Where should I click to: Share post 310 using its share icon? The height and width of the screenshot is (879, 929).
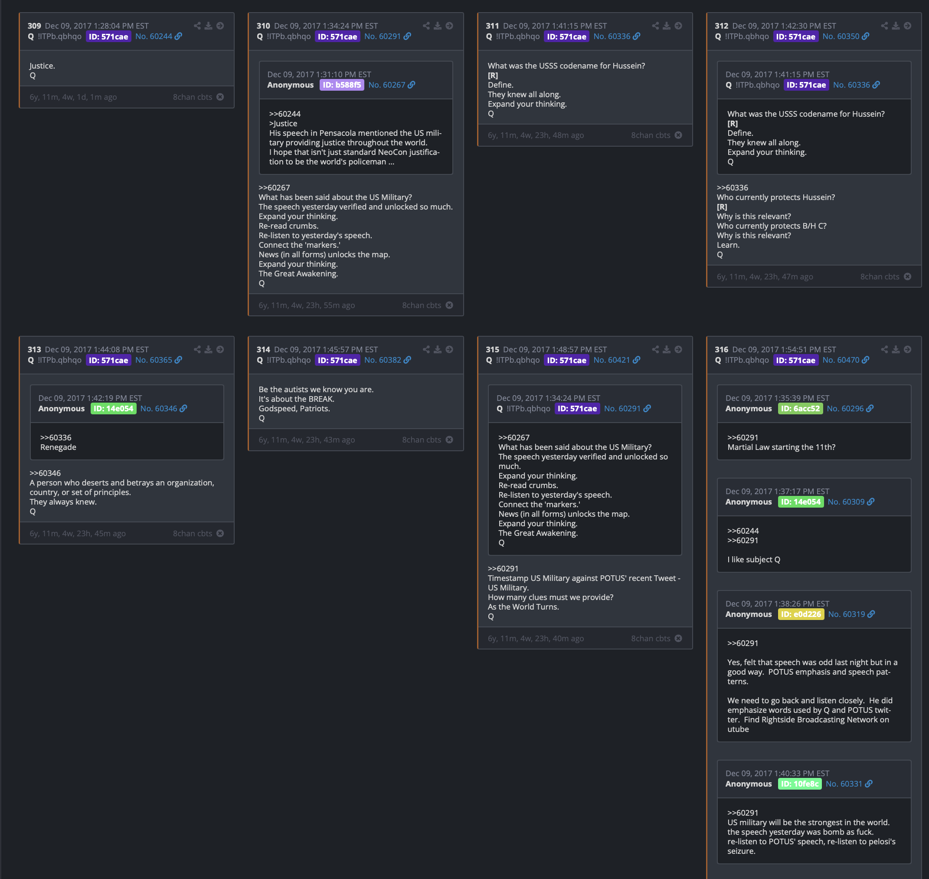pyautogui.click(x=426, y=26)
